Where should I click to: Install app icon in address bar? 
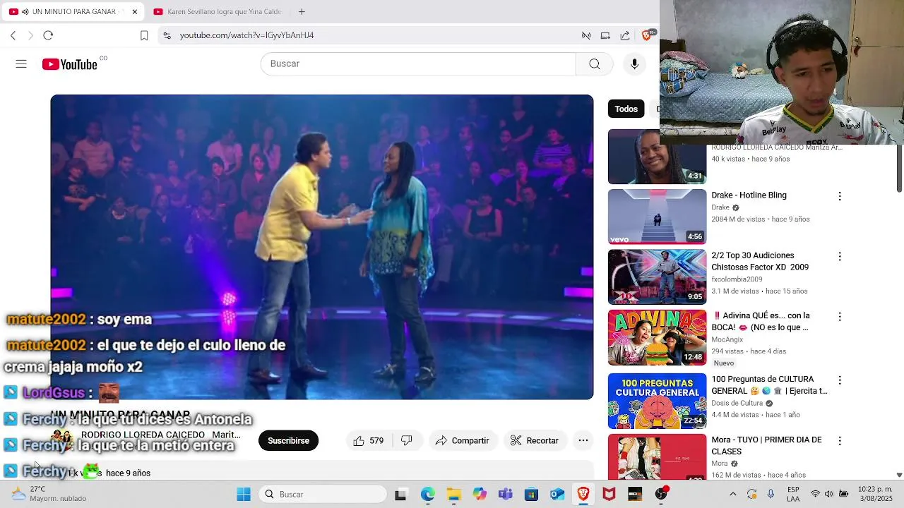click(605, 35)
